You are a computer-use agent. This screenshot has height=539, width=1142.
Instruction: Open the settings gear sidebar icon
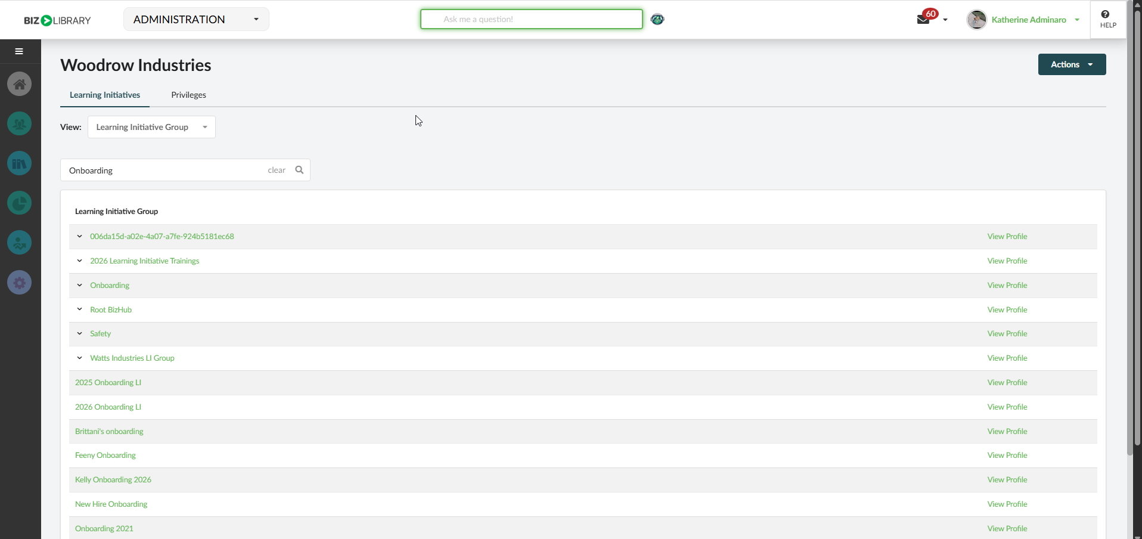click(x=20, y=283)
